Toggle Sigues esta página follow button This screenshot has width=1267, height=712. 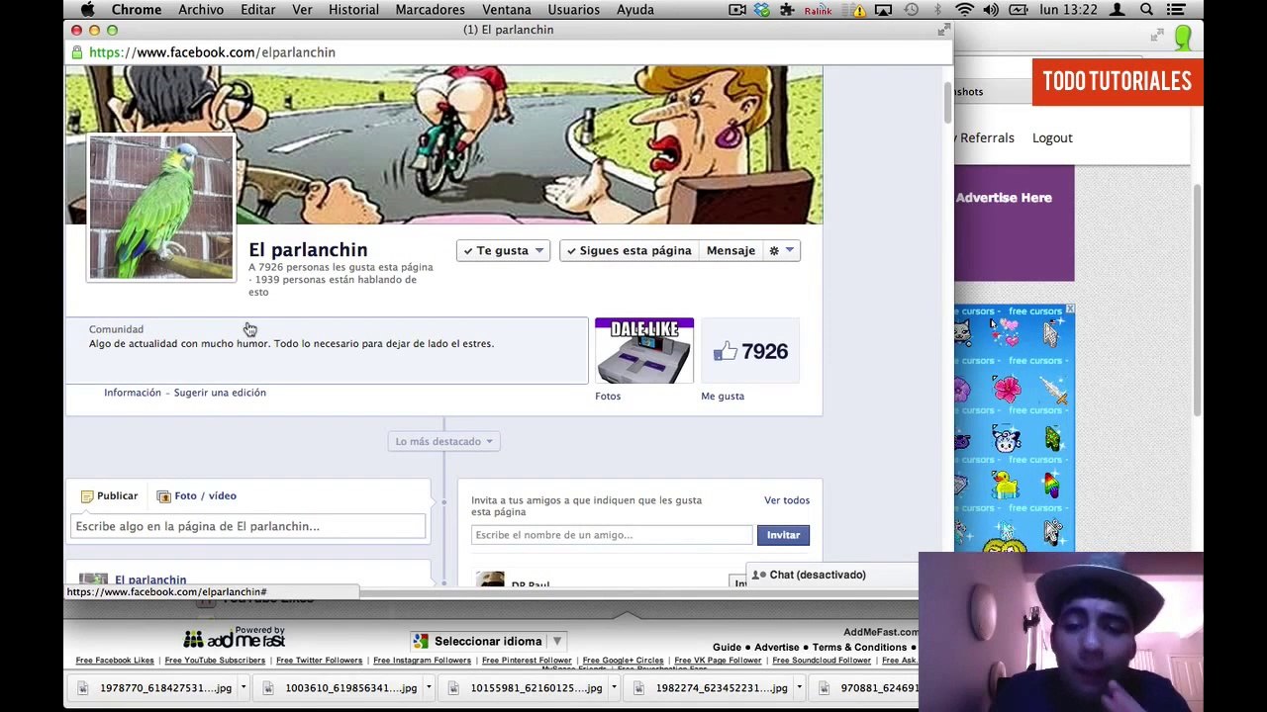click(x=629, y=250)
